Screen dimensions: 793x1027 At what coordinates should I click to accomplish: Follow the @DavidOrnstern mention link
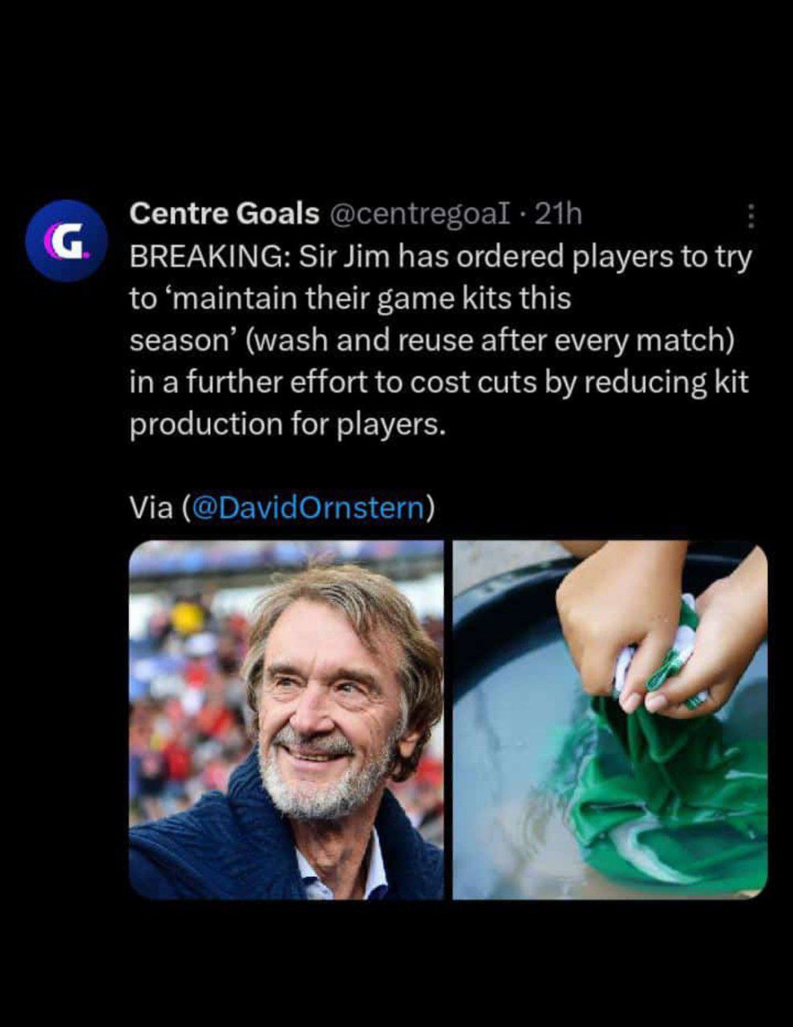(308, 507)
